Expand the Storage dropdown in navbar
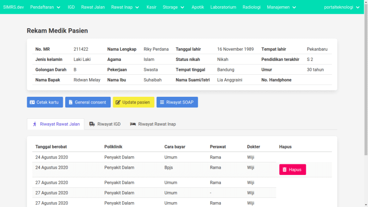Screen dimensions: 368x207 [173, 7]
